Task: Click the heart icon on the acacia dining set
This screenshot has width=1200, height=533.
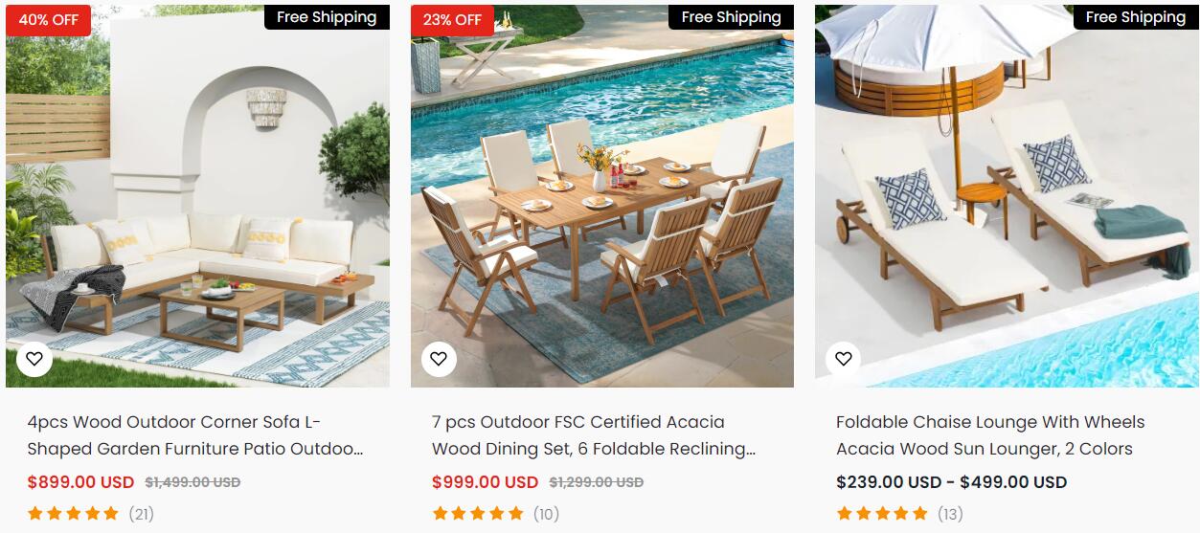Action: [439, 359]
